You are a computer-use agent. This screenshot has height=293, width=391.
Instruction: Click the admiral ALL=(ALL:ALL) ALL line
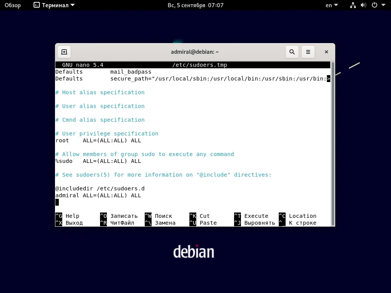coord(98,195)
